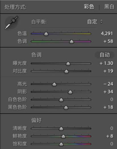
Task: Switch processing mode to 黑白
Action: point(109,7)
